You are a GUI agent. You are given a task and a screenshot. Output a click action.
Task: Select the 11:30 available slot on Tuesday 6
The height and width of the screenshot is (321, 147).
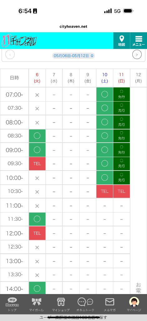(37, 219)
